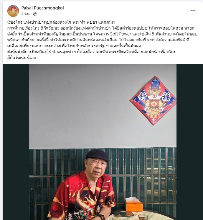Click the last line ลีกิจวัฒนะ นี่เอง

click(x=22, y=58)
